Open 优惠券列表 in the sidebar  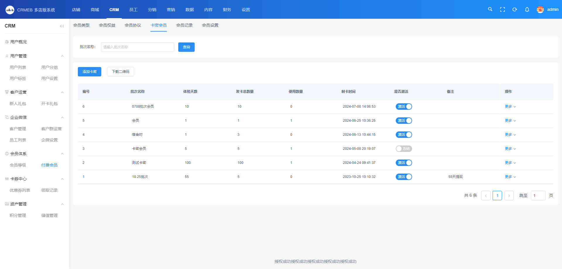(x=20, y=190)
